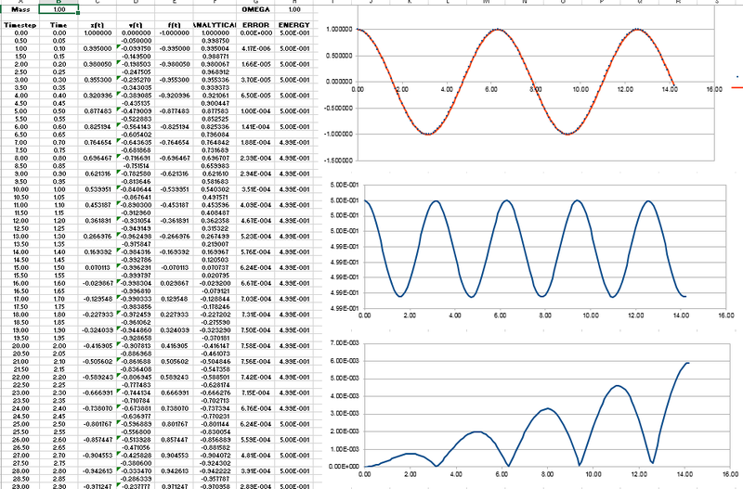
Task: Click the 0.500000 axis label on top chart
Action: coord(341,56)
